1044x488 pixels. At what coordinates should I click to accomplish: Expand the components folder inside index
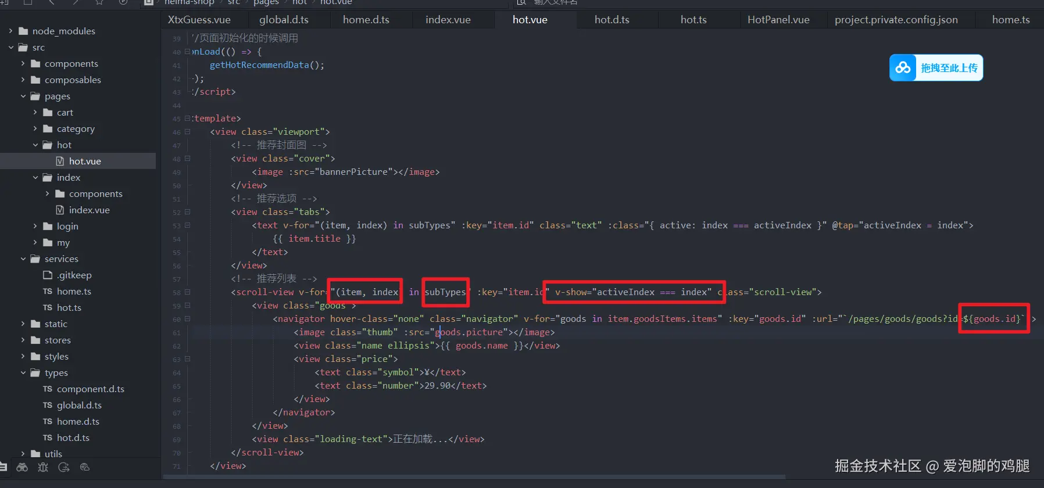pos(47,193)
